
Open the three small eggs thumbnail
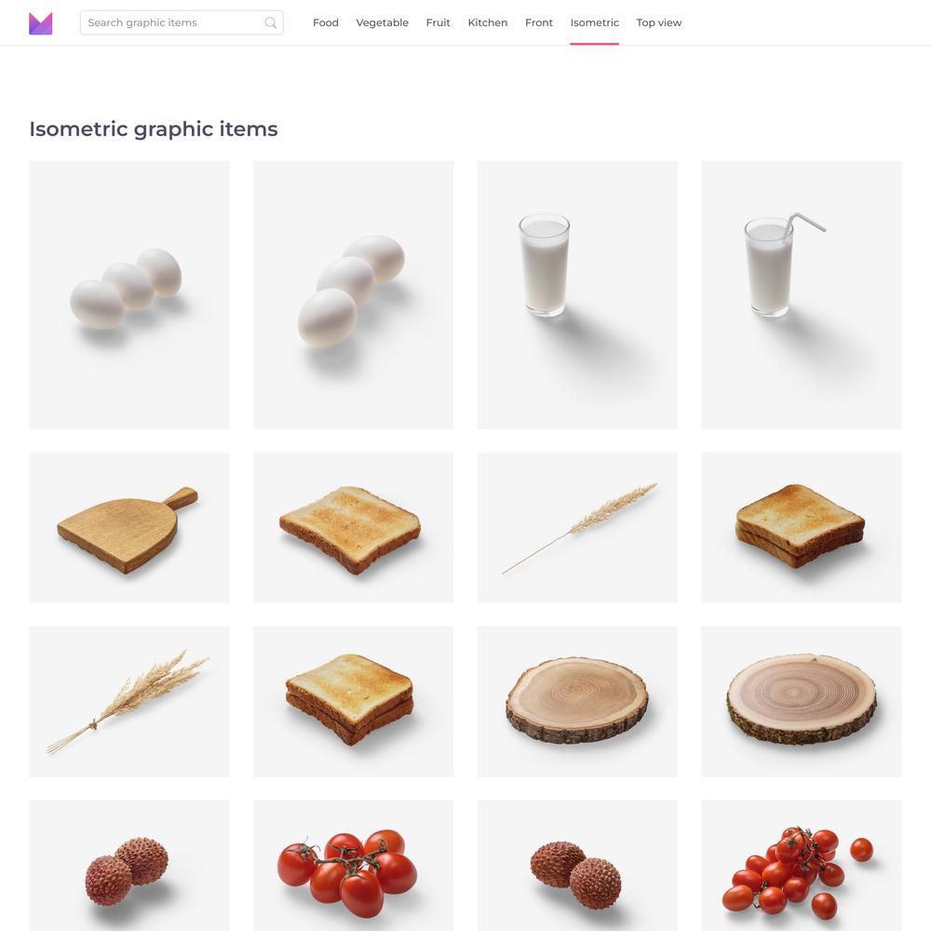pos(129,294)
